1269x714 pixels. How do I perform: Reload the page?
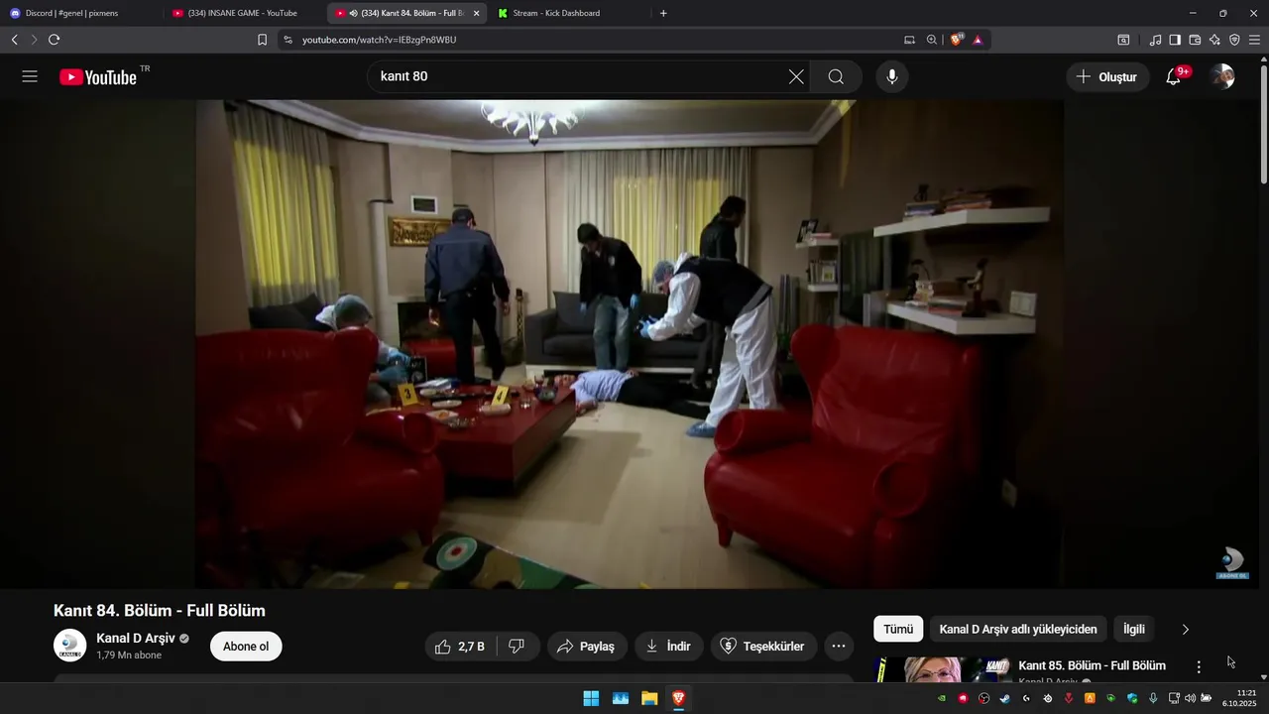54,40
